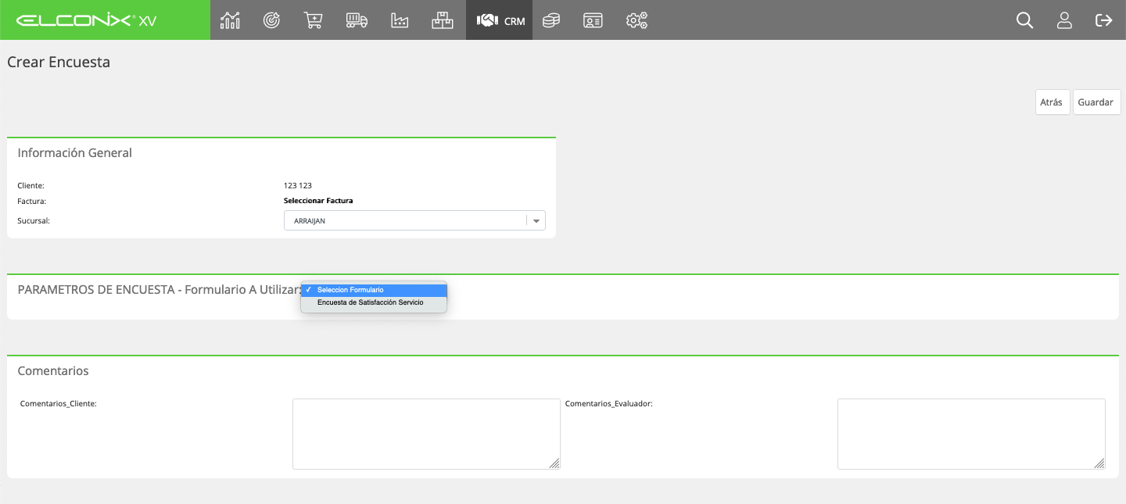Click the Cliente: field label
This screenshot has height=504, width=1126.
pyautogui.click(x=31, y=186)
